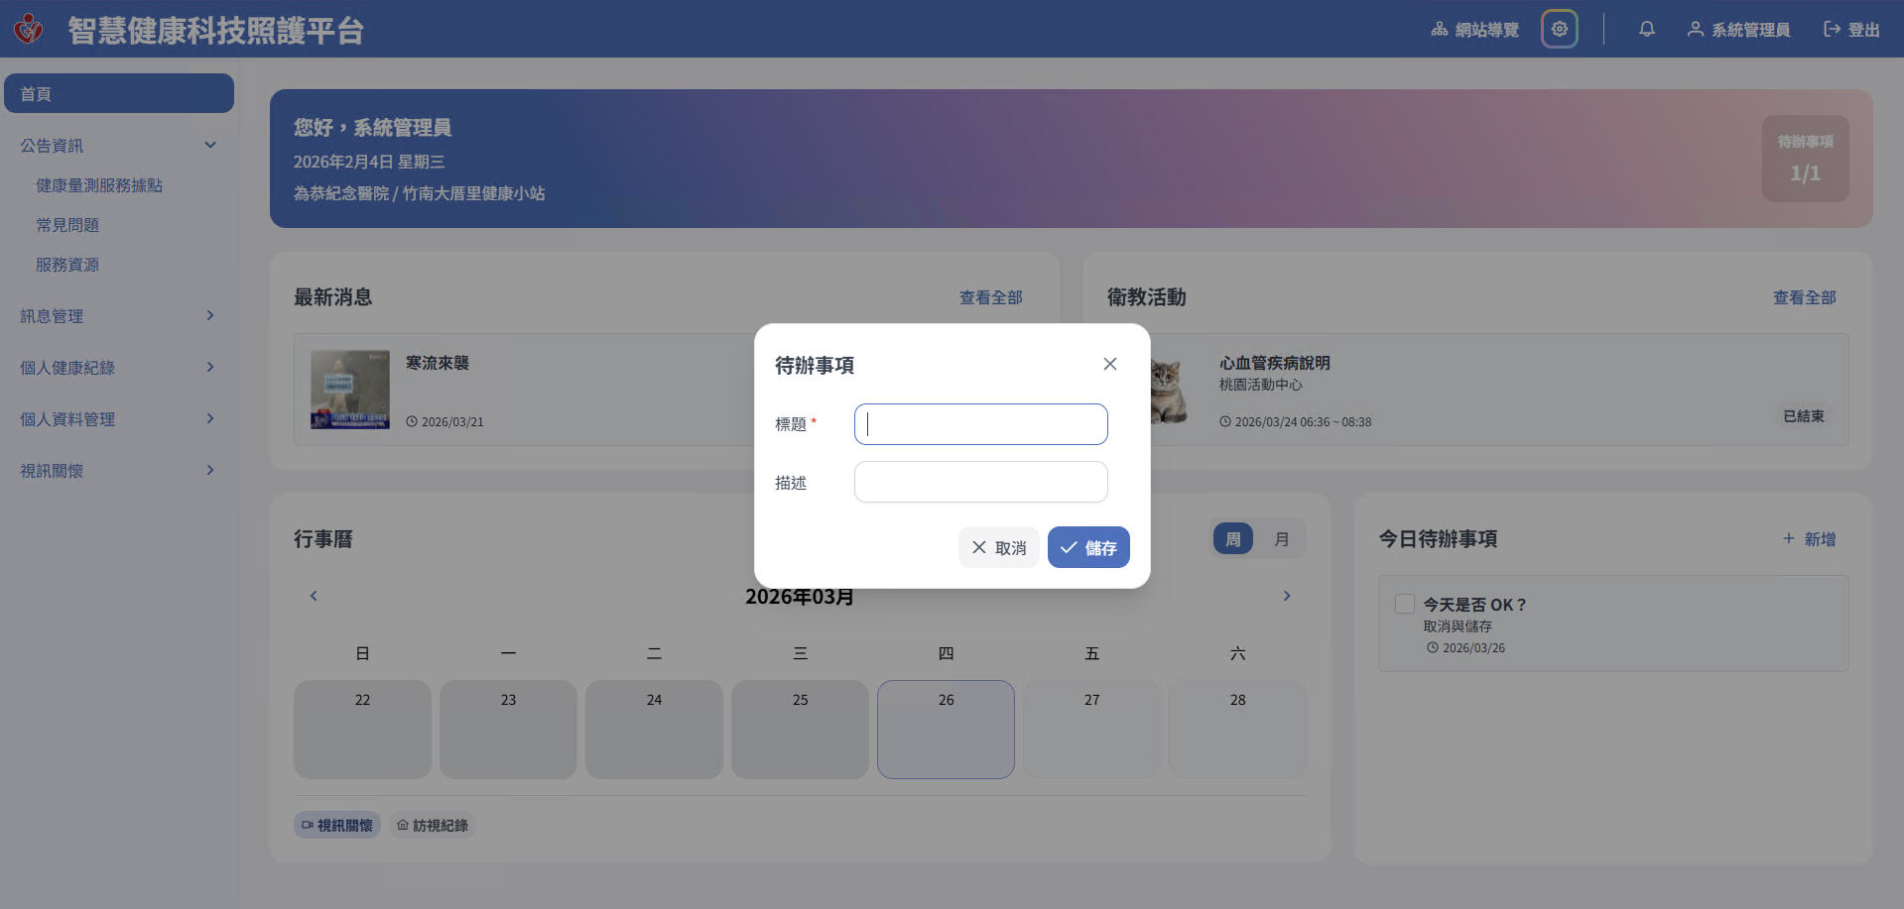Click the 描述 input field
1904x909 pixels.
pyautogui.click(x=980, y=482)
